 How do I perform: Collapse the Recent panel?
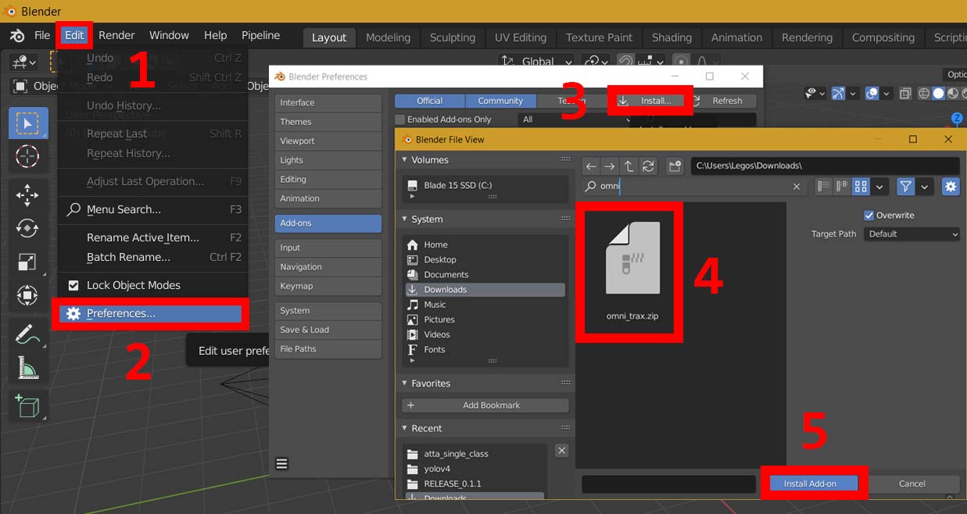pyautogui.click(x=405, y=428)
